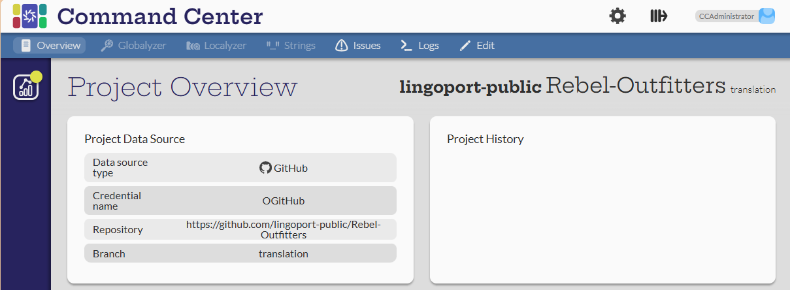Switch to the Overview tab
Screen dimensions: 790x290
pyautogui.click(x=50, y=46)
